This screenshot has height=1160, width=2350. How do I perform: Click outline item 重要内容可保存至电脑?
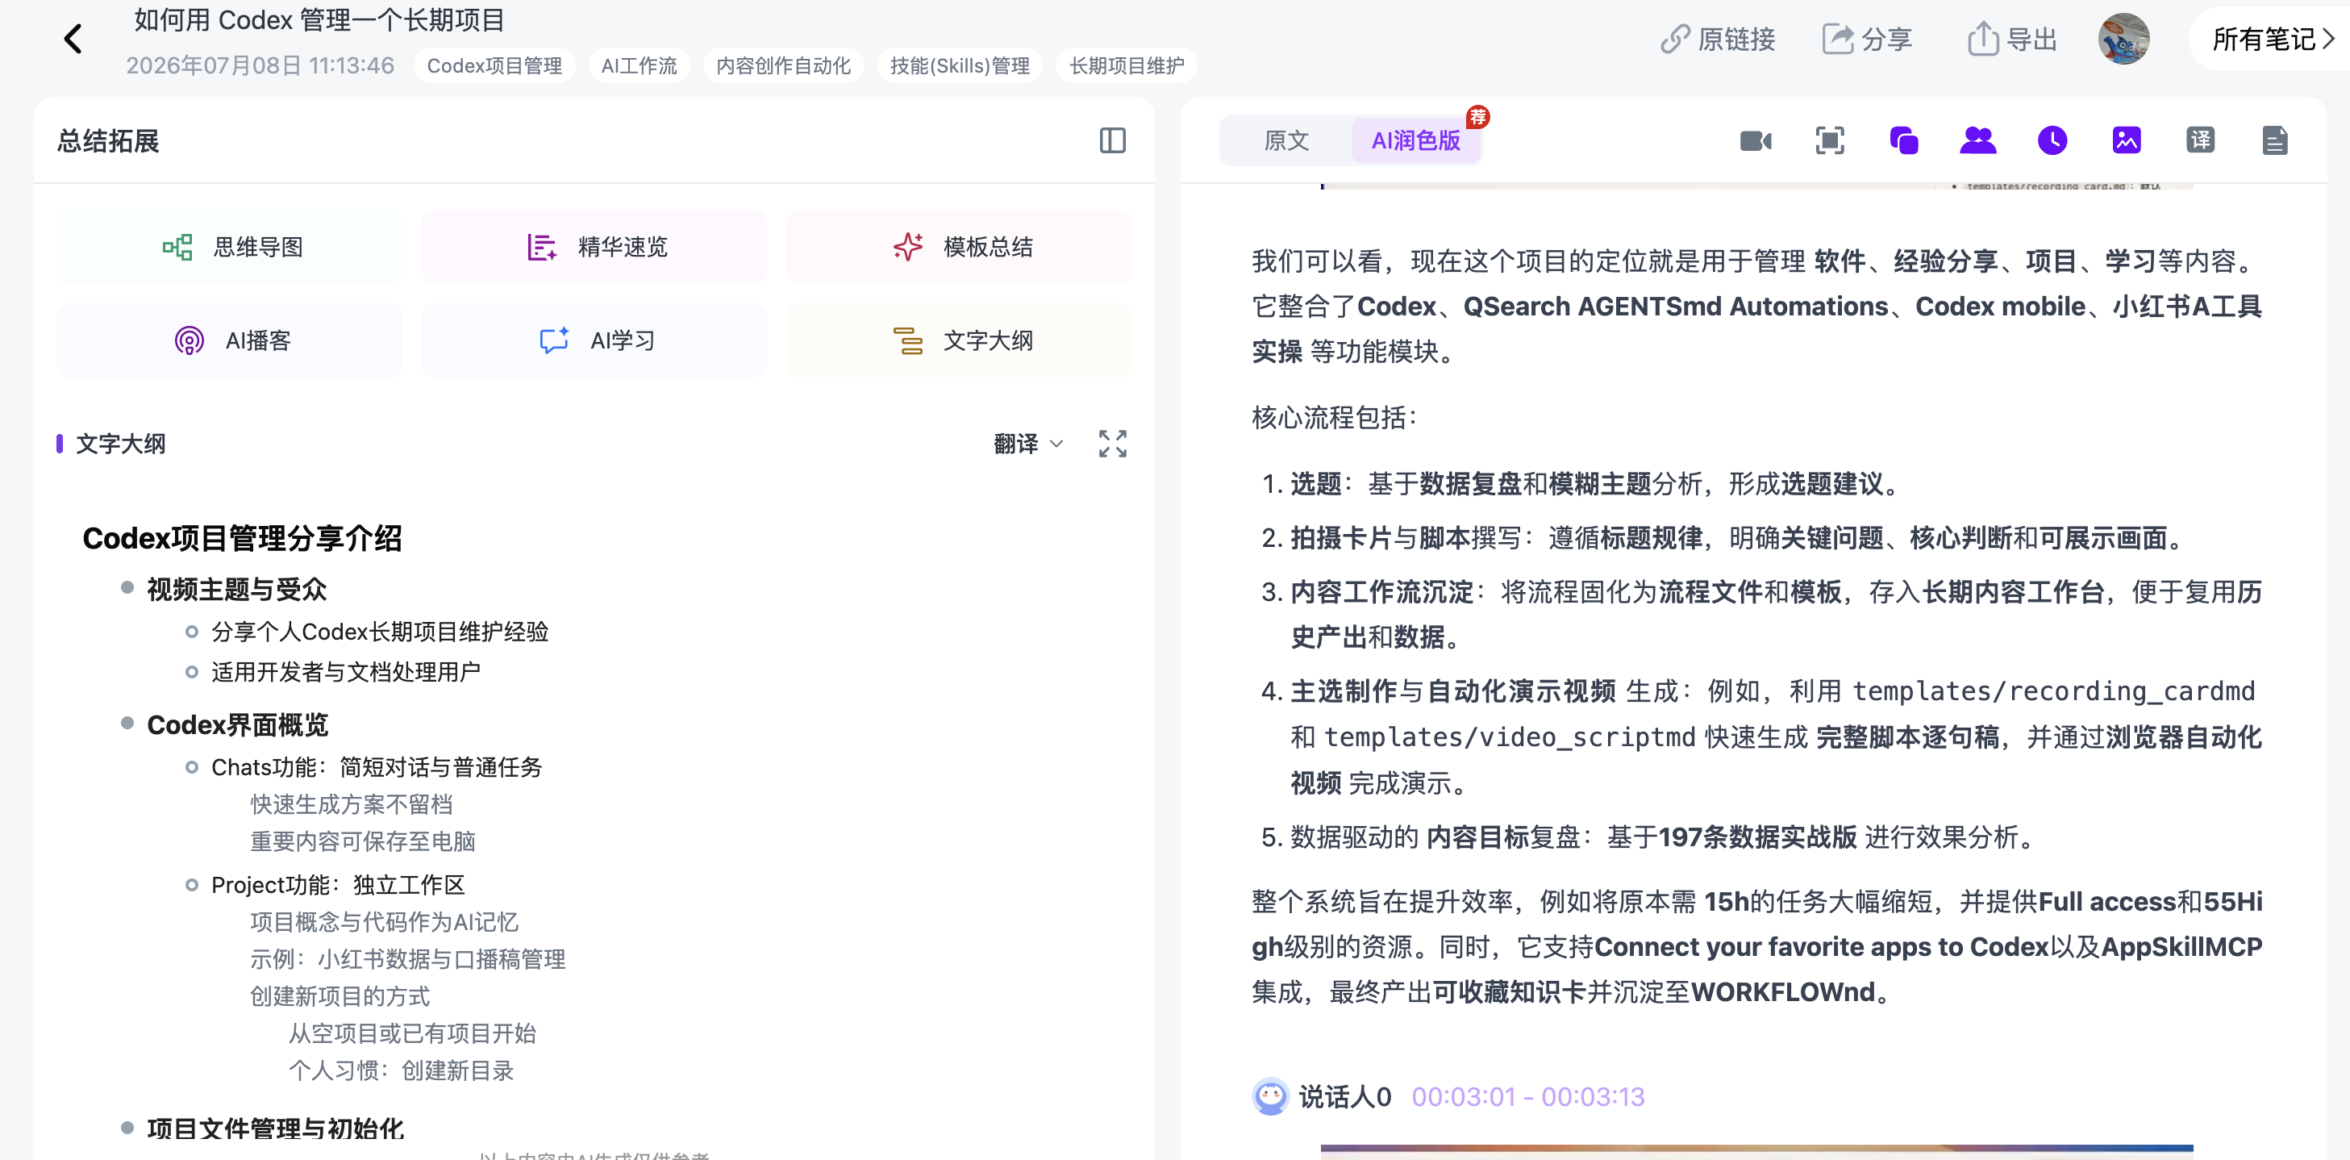pos(363,841)
